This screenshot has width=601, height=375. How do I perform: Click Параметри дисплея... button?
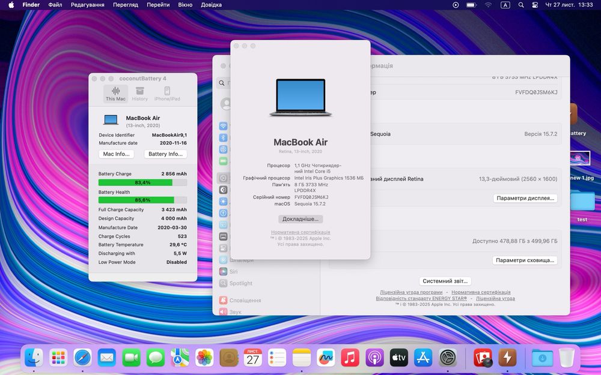point(525,198)
